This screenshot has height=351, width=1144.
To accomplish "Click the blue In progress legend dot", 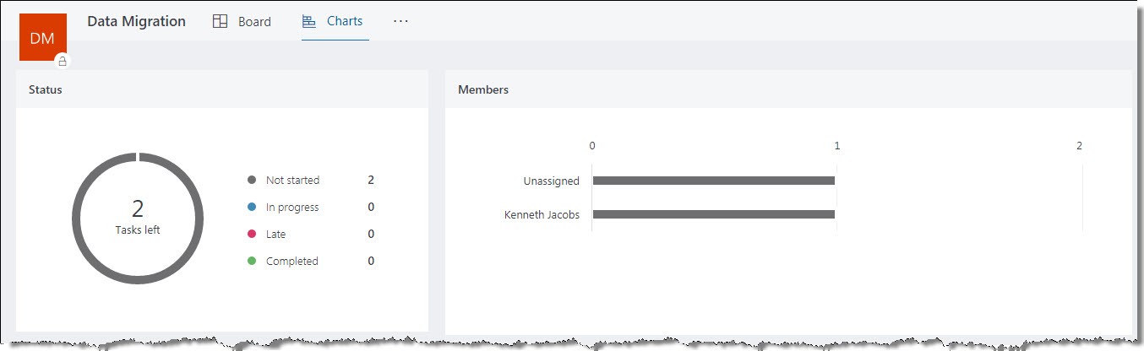I will [x=251, y=208].
